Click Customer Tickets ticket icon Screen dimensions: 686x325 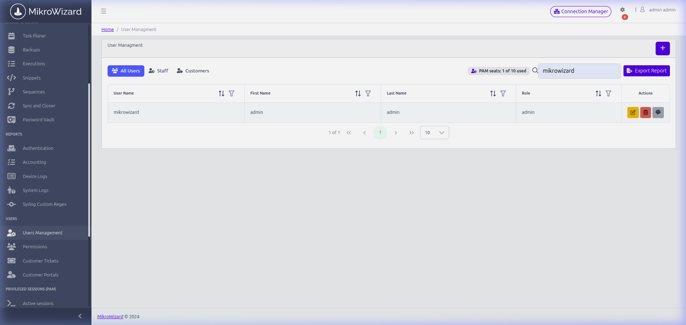click(x=11, y=261)
